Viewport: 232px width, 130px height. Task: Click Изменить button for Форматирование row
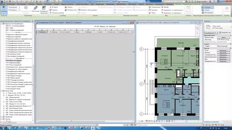click(x=223, y=57)
